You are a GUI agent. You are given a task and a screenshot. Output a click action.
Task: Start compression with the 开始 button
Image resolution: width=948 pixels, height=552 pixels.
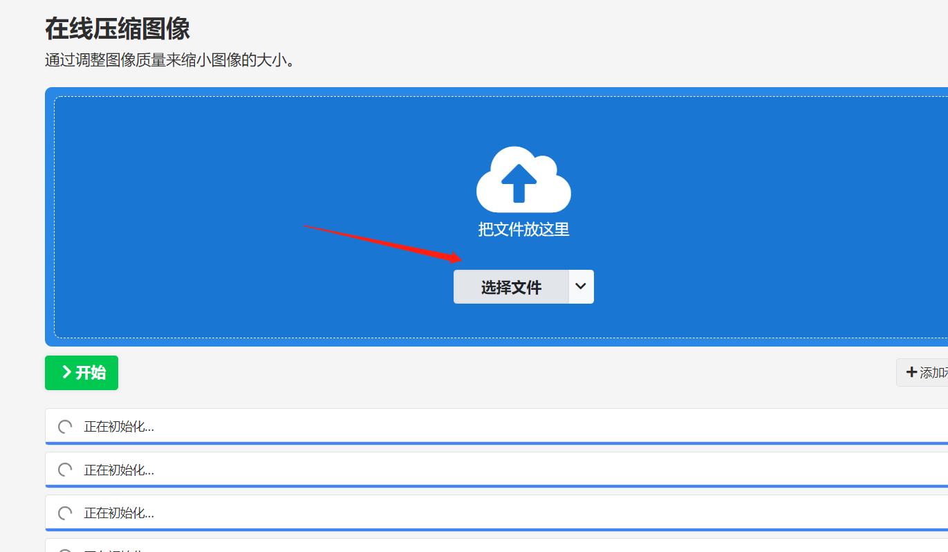tap(81, 372)
